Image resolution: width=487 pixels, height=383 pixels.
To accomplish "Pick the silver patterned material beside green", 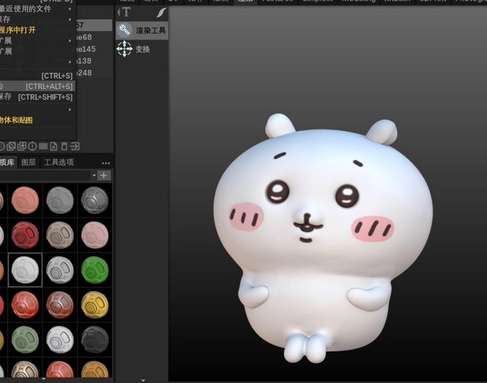I will (x=60, y=270).
